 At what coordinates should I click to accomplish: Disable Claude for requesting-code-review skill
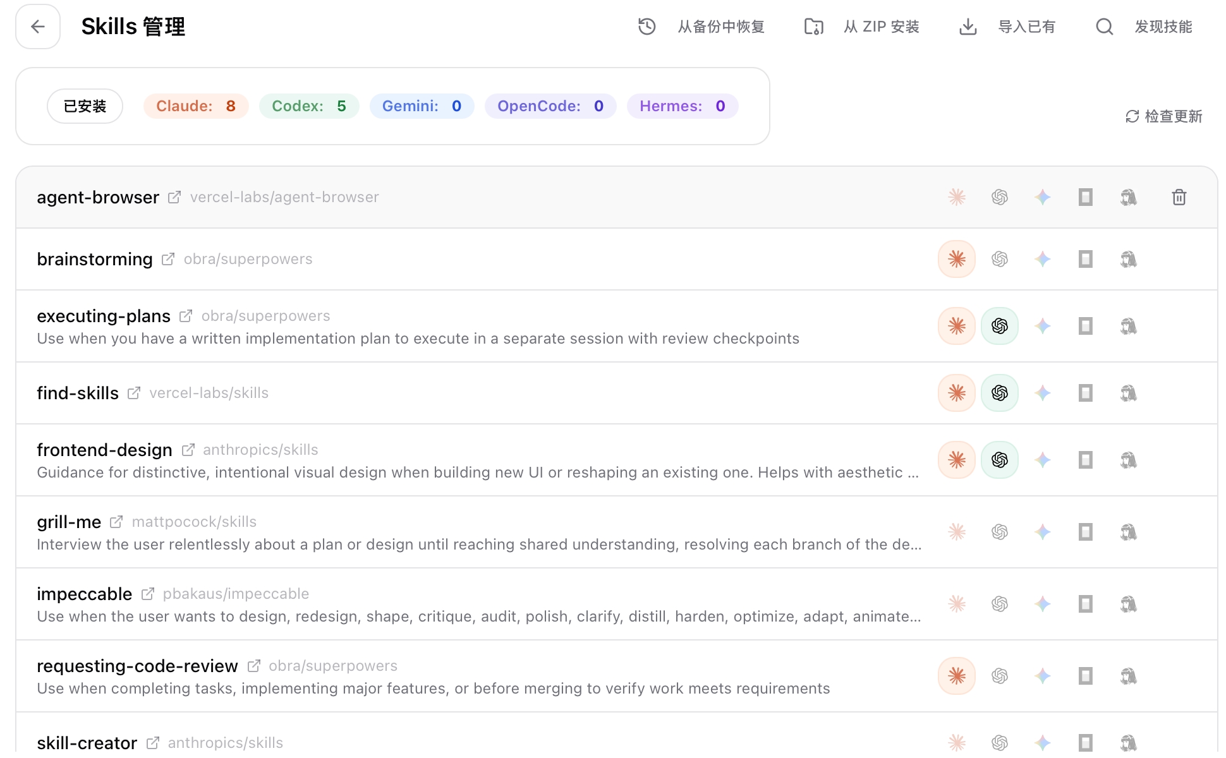click(957, 676)
